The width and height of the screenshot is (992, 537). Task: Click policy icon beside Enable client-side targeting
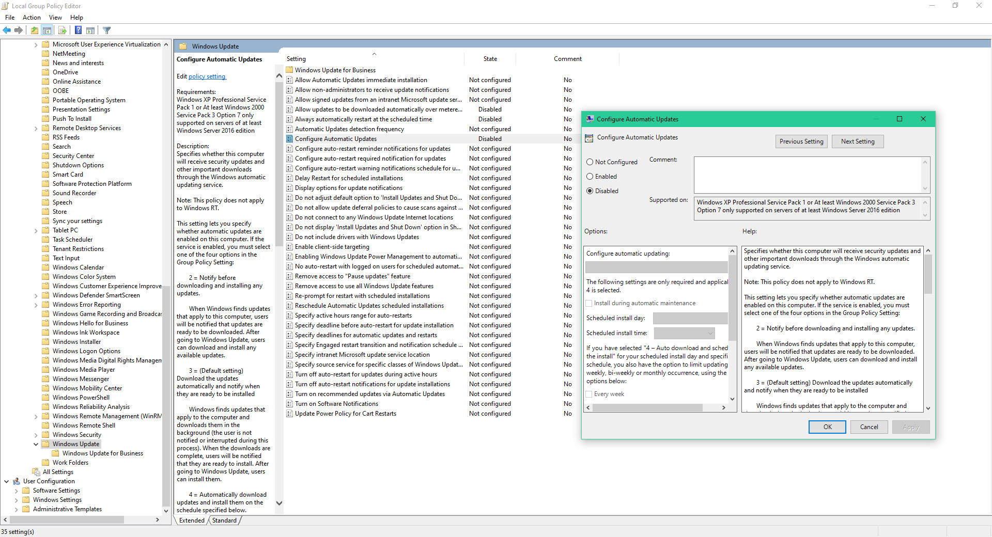pos(290,247)
